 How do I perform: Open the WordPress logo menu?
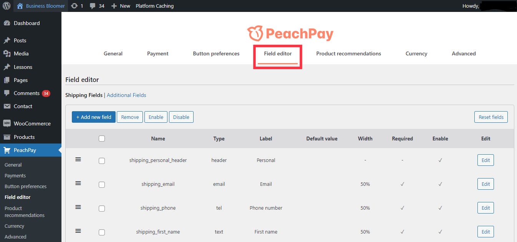point(7,6)
